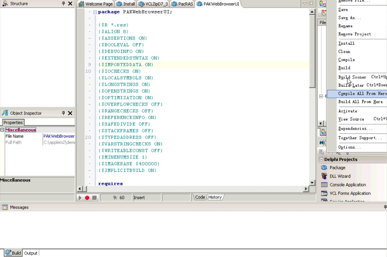
Task: Close the Structure panel
Action: click(x=70, y=4)
